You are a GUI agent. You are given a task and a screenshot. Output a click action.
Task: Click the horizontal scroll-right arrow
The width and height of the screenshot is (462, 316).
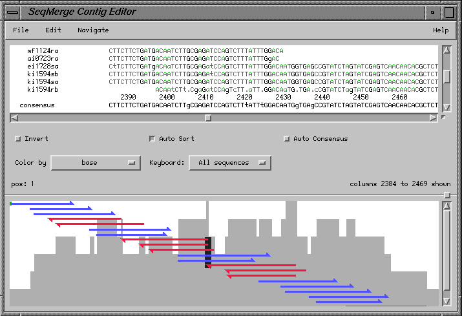coord(433,118)
